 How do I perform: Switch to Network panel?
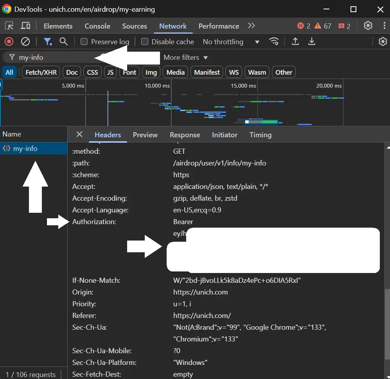pyautogui.click(x=173, y=26)
